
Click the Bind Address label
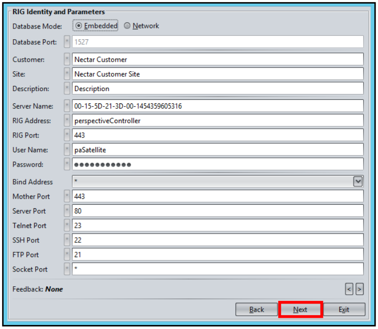click(33, 182)
